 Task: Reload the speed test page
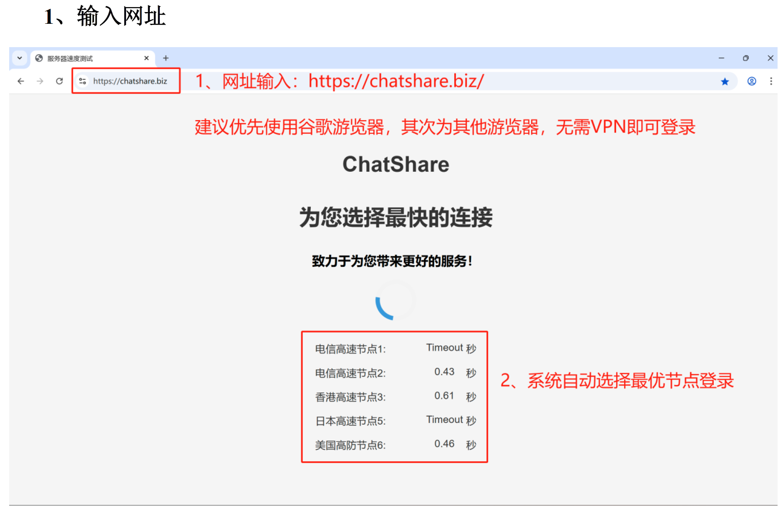(x=59, y=81)
